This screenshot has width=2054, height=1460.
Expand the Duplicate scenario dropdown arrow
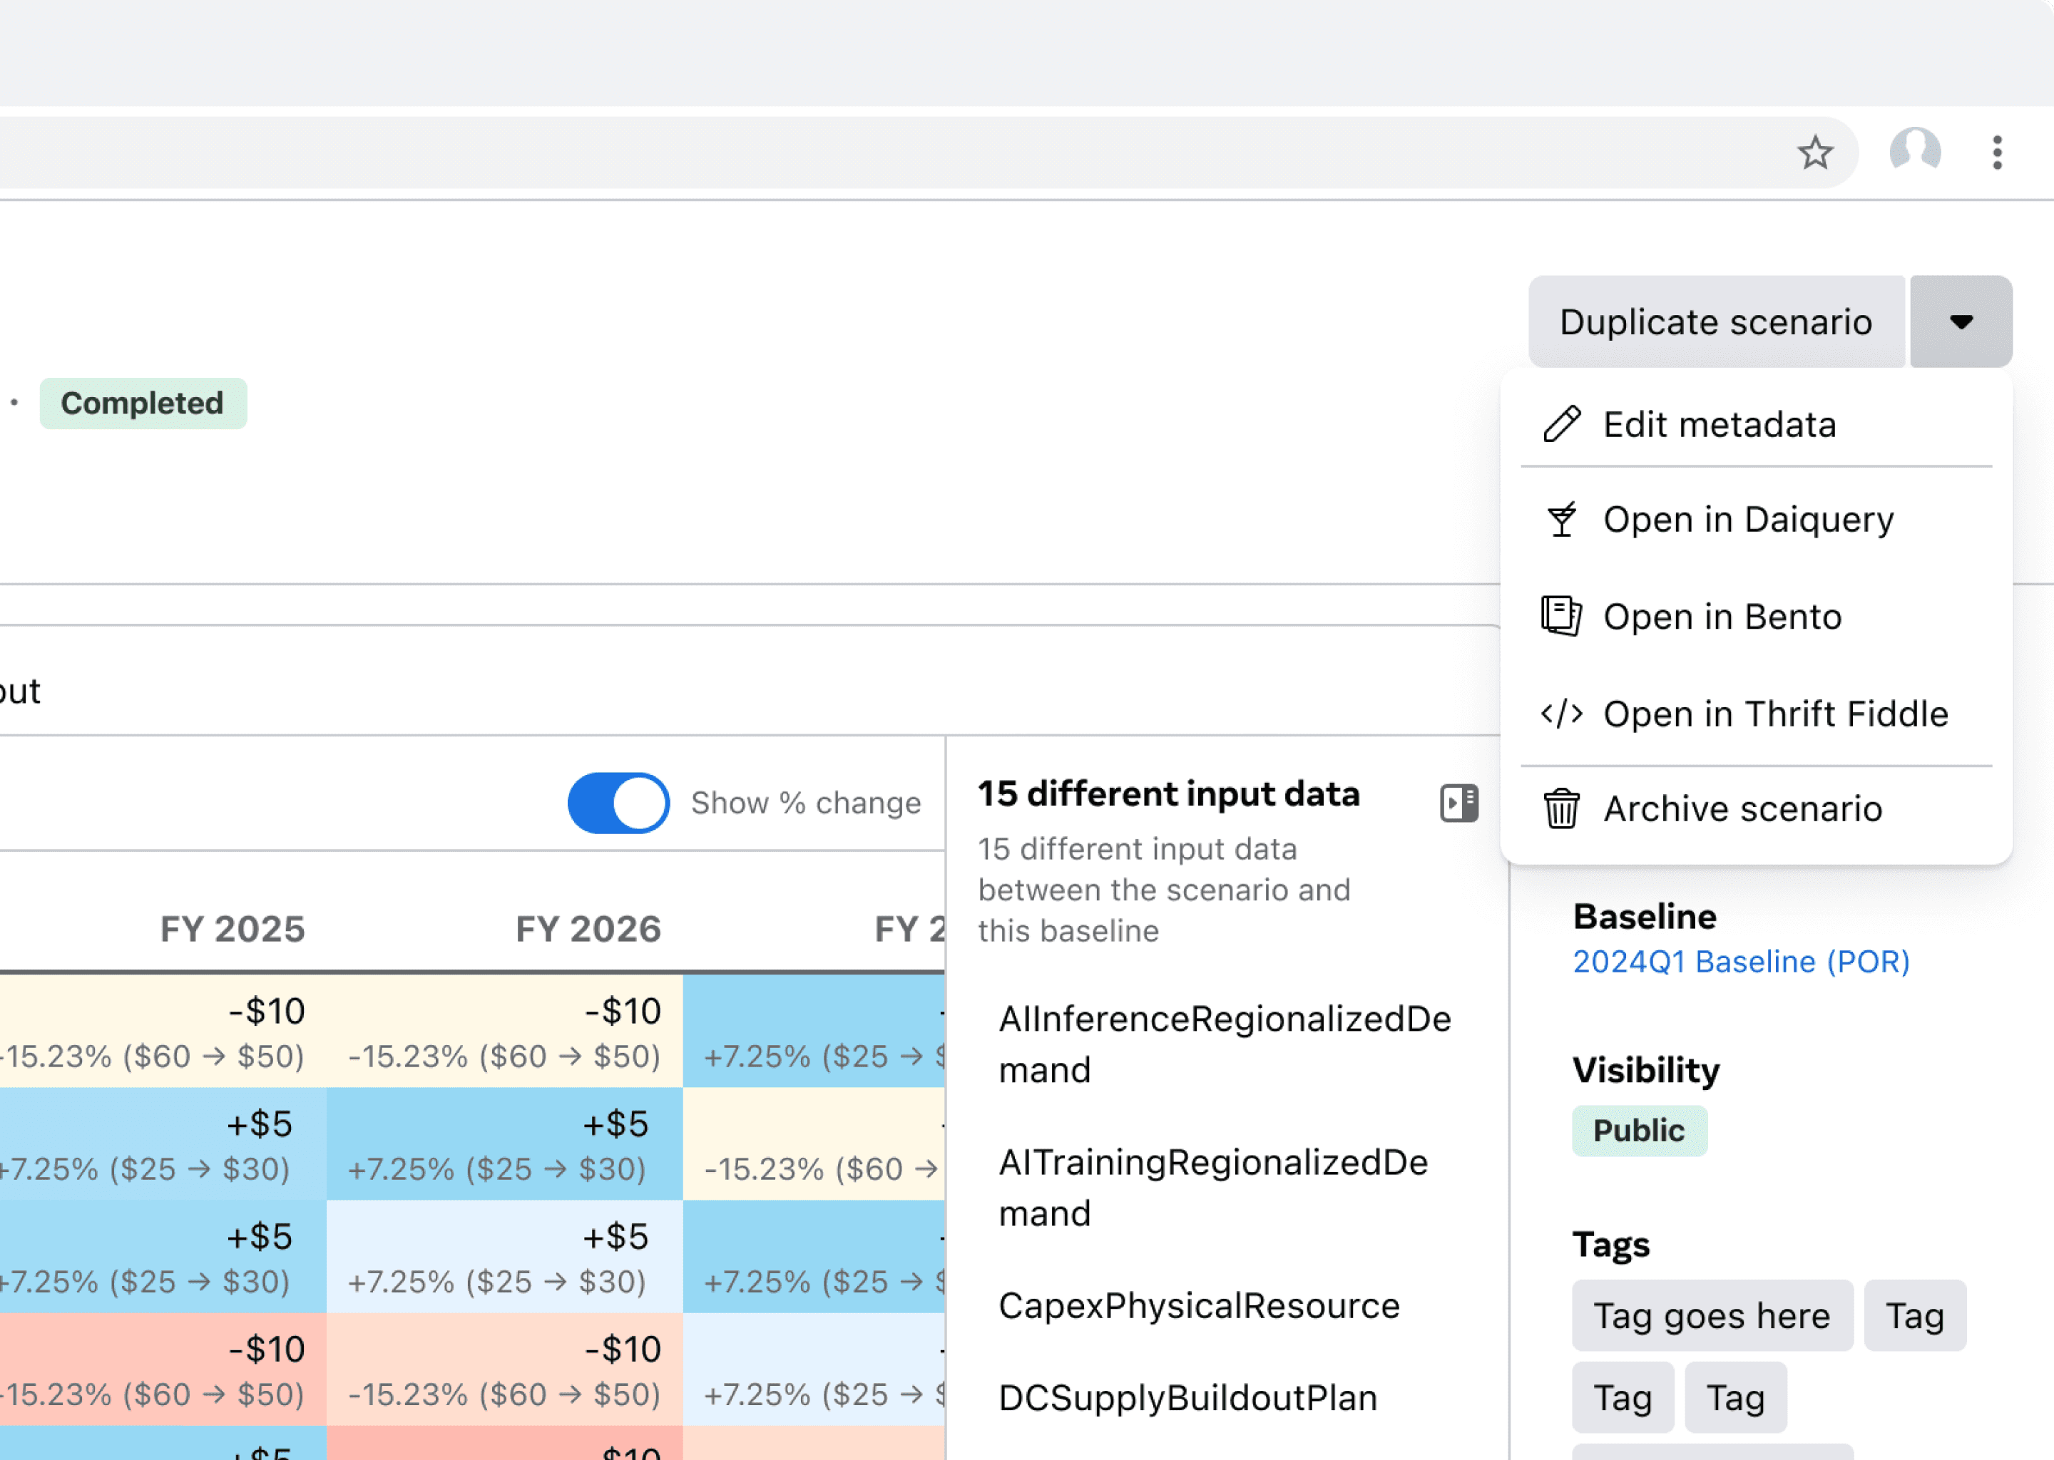pos(1961,321)
